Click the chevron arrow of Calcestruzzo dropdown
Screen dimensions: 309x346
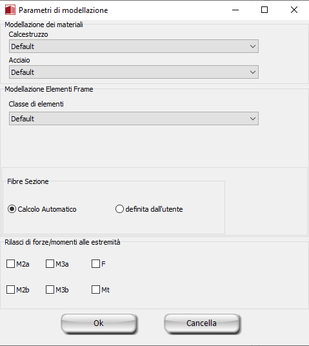click(252, 46)
